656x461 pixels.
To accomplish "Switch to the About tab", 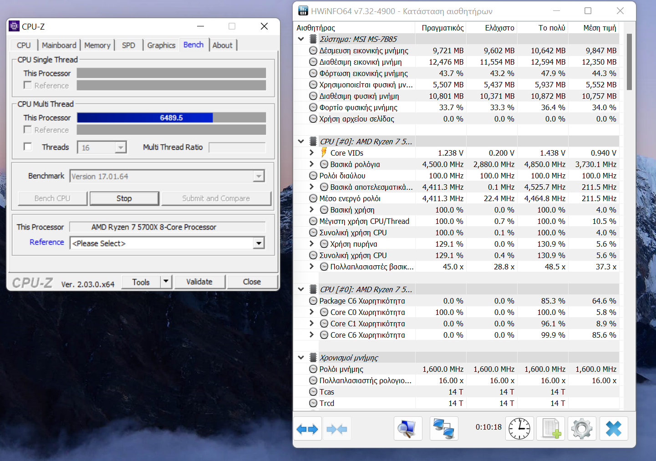I will click(223, 45).
